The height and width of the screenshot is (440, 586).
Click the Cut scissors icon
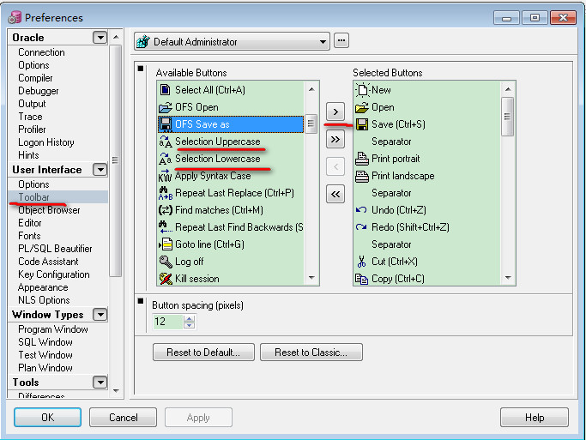(x=361, y=262)
